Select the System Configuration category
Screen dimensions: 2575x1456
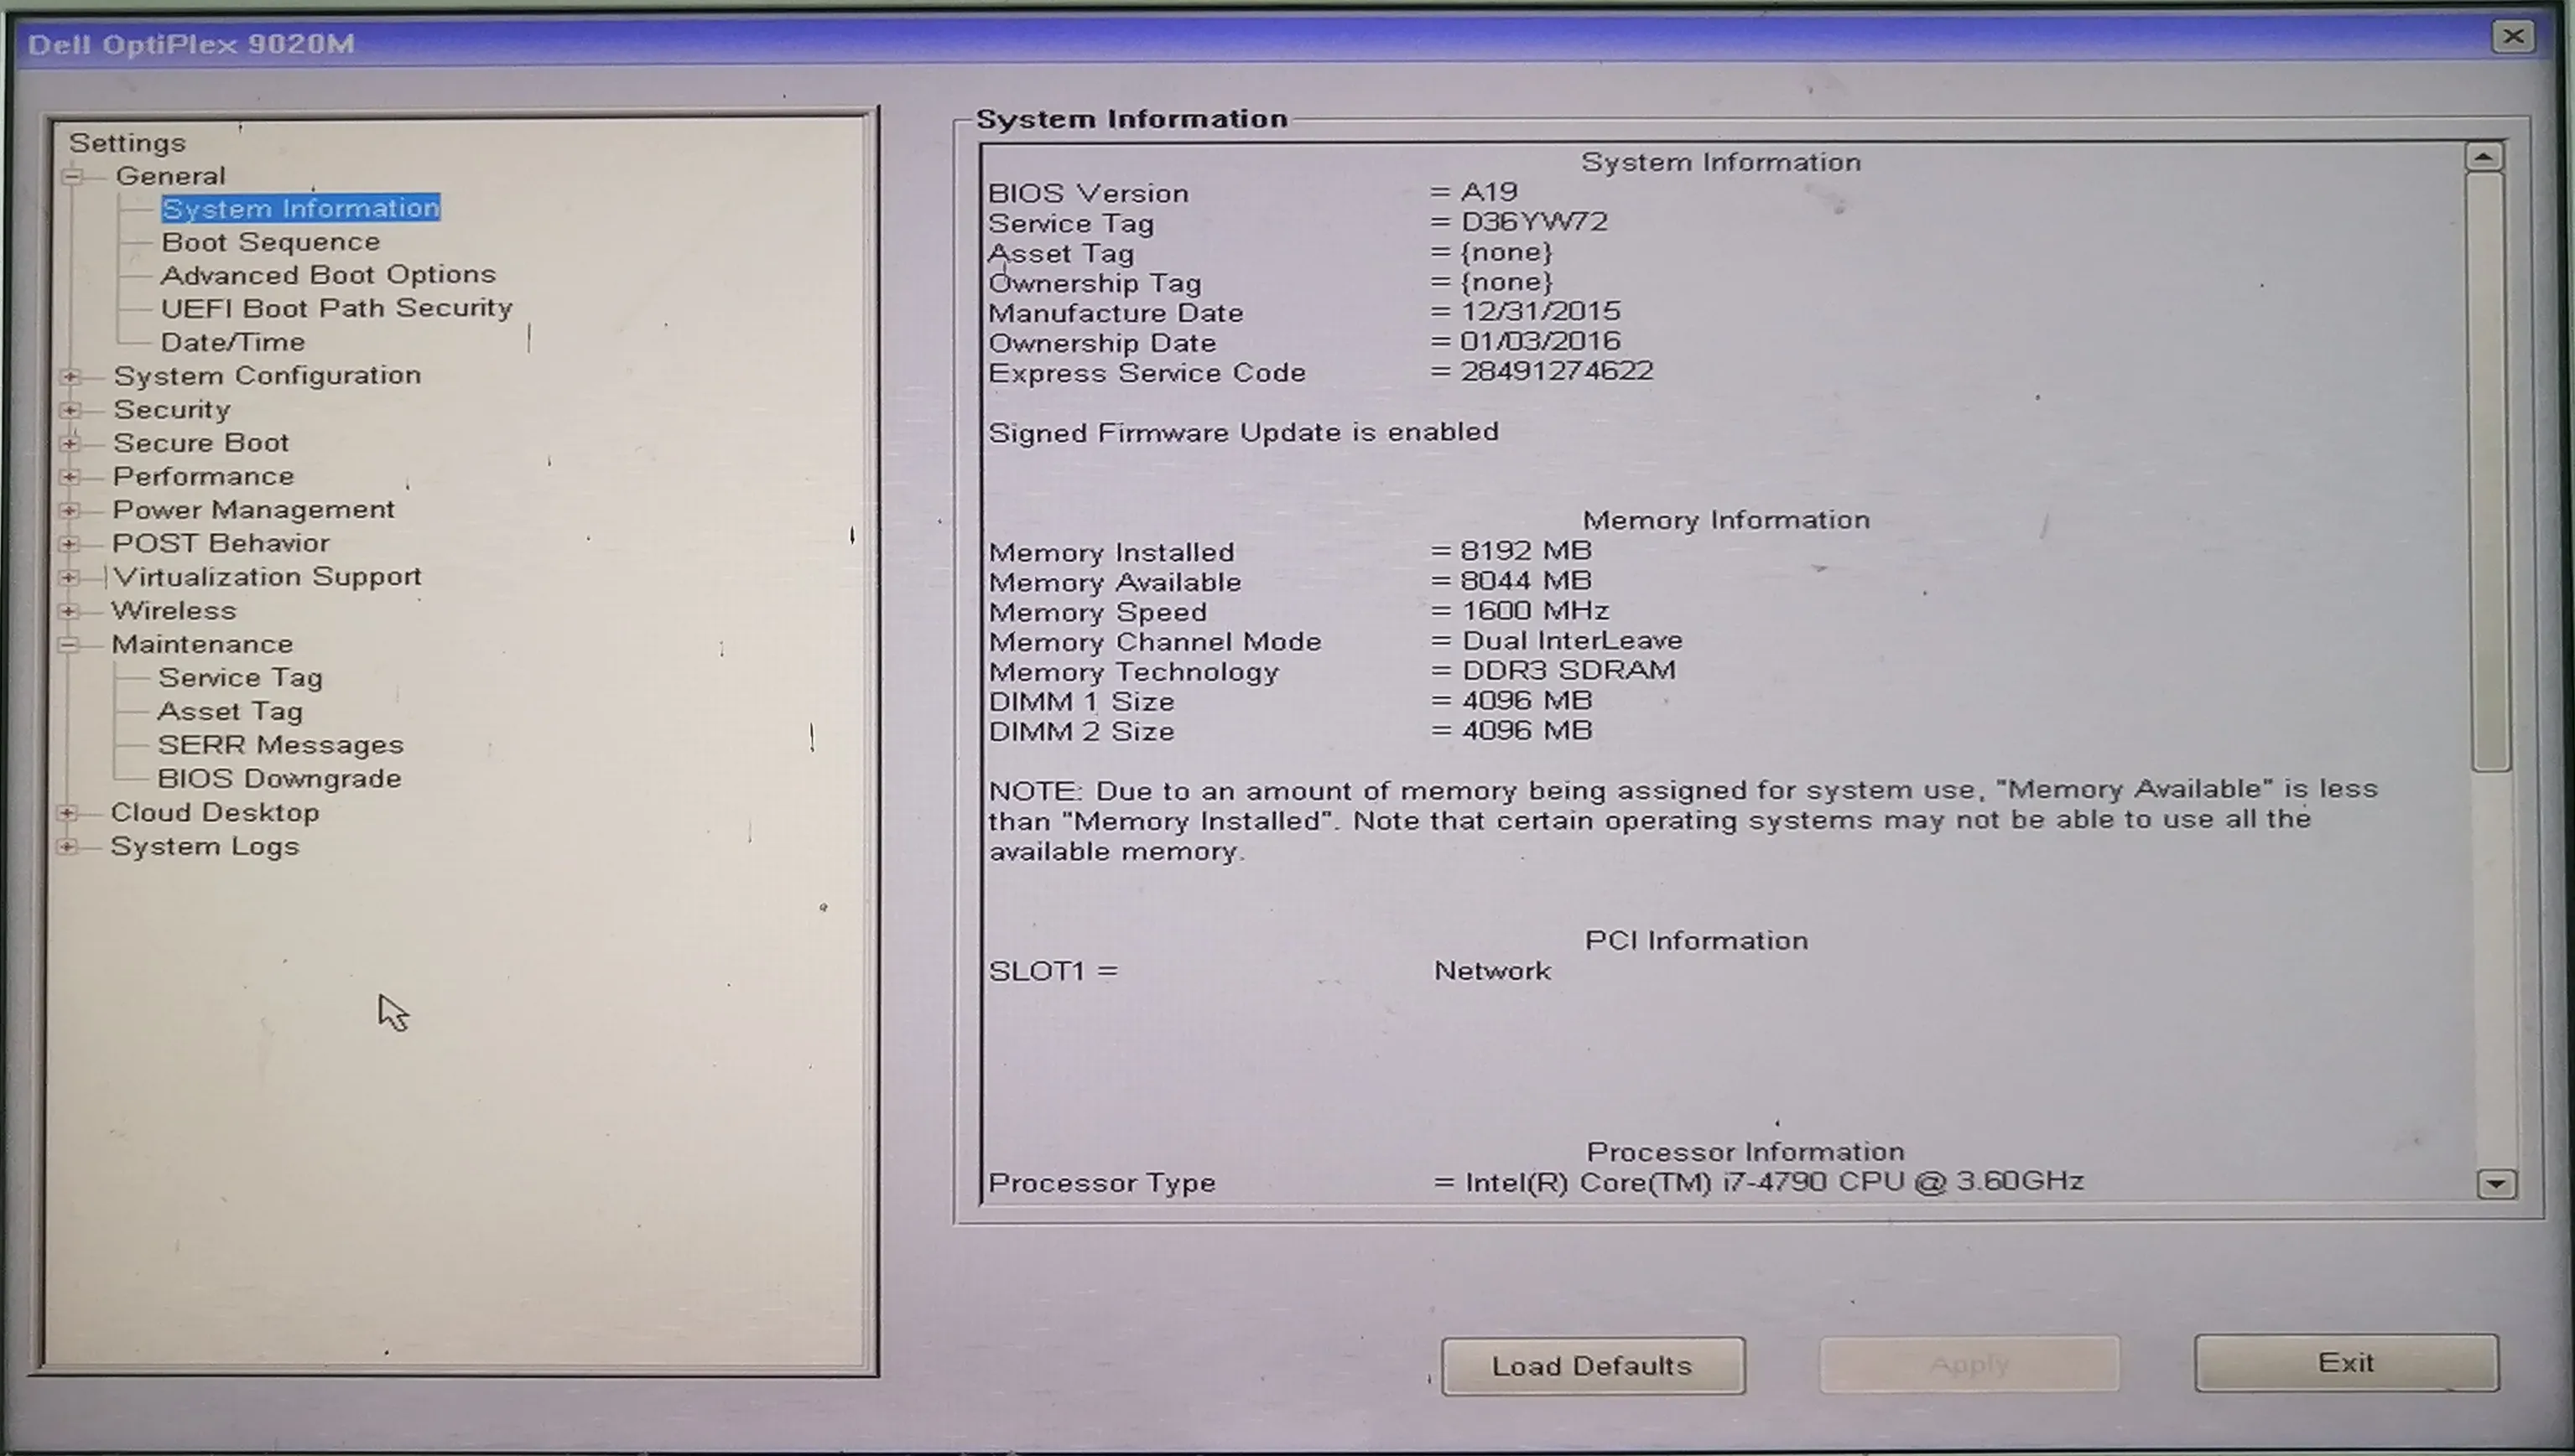coord(267,375)
